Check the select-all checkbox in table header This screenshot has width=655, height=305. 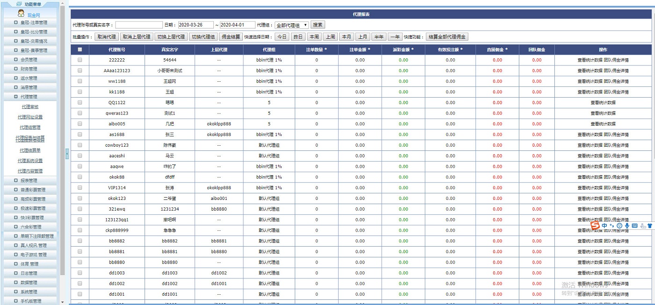[x=80, y=50]
